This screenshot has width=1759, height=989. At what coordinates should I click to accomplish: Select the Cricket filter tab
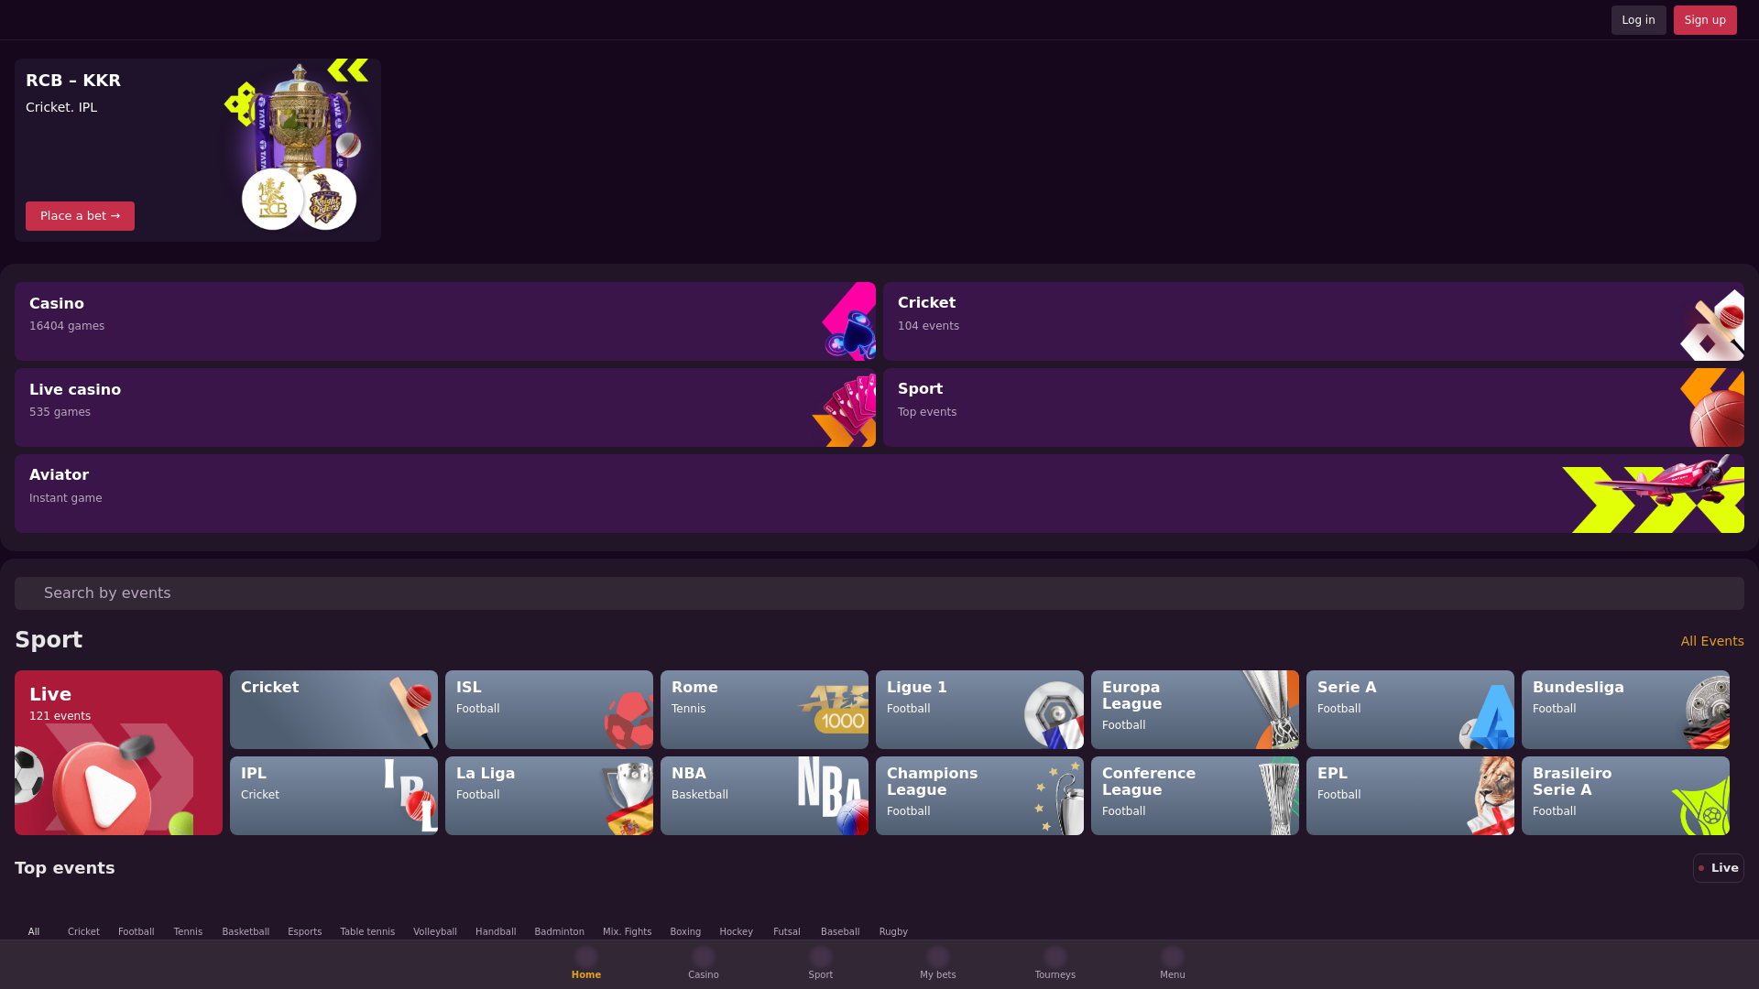pyautogui.click(x=83, y=932)
